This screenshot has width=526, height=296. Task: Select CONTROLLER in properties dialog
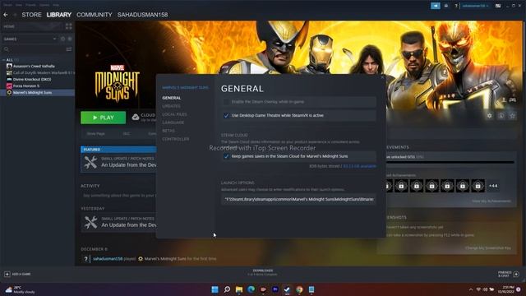point(175,139)
